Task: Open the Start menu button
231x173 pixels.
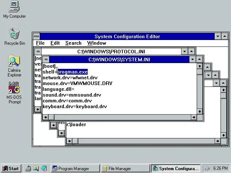Action: 11,168
